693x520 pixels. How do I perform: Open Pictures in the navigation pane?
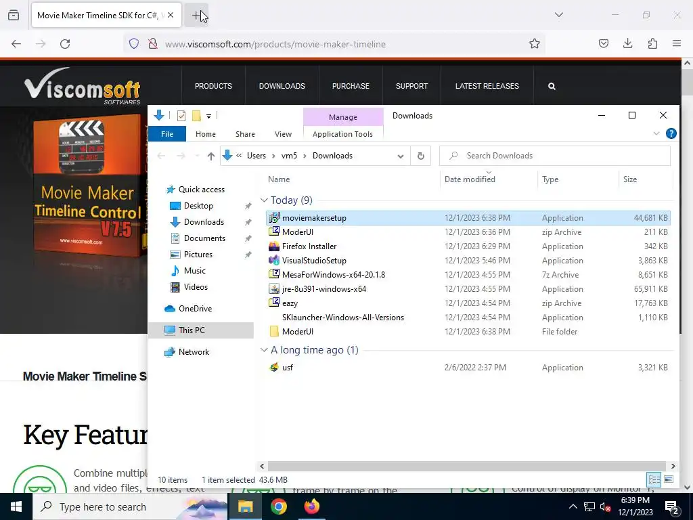[198, 255]
